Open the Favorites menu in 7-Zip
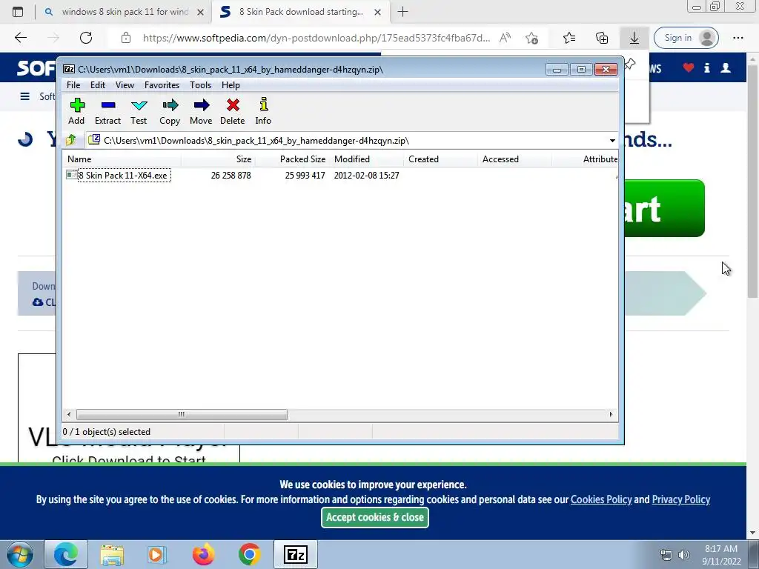Viewport: 759px width, 569px height. (x=162, y=85)
